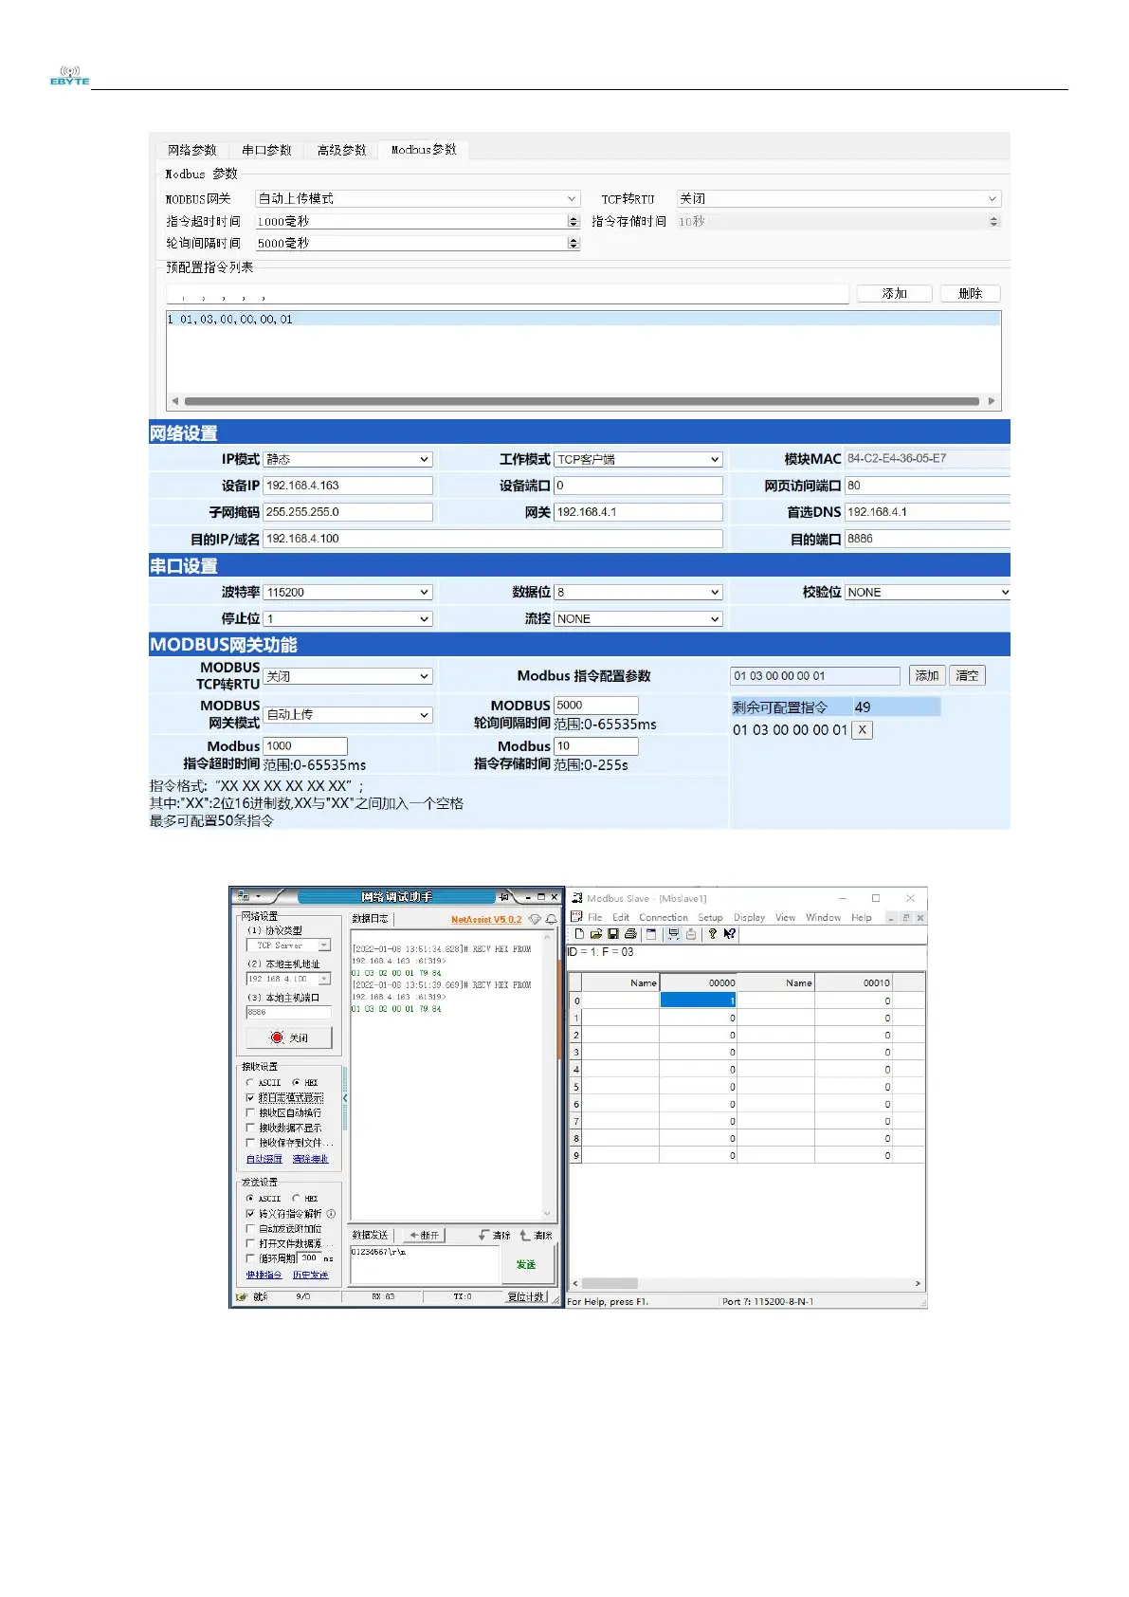Click EBYTE logo at page top
Viewport: 1129px width, 1597px height.
[x=69, y=76]
